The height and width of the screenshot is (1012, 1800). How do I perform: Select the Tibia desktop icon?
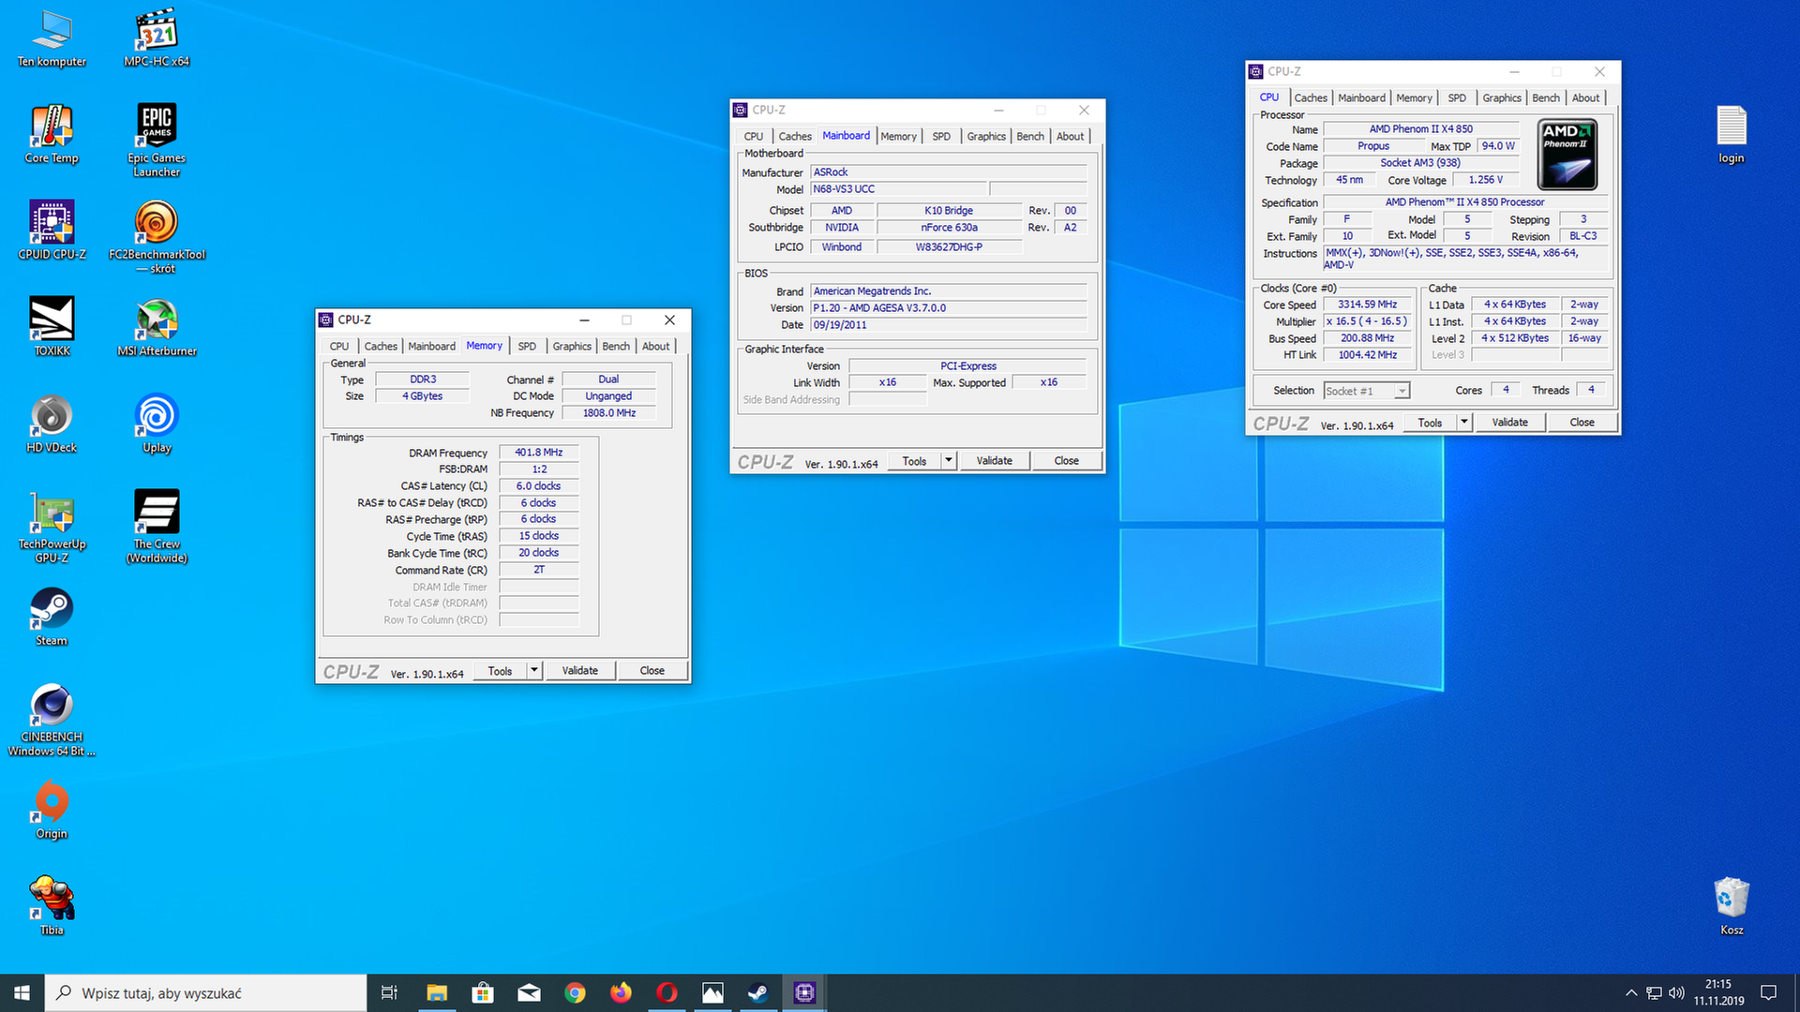coord(52,906)
